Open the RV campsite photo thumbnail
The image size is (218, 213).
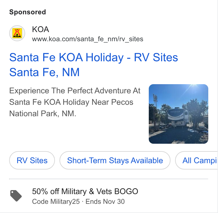tap(178, 114)
